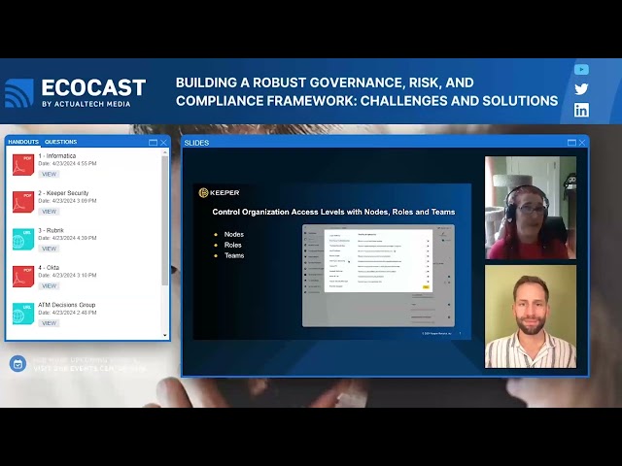Click the handouts scrollbar down arrow

[x=165, y=336]
